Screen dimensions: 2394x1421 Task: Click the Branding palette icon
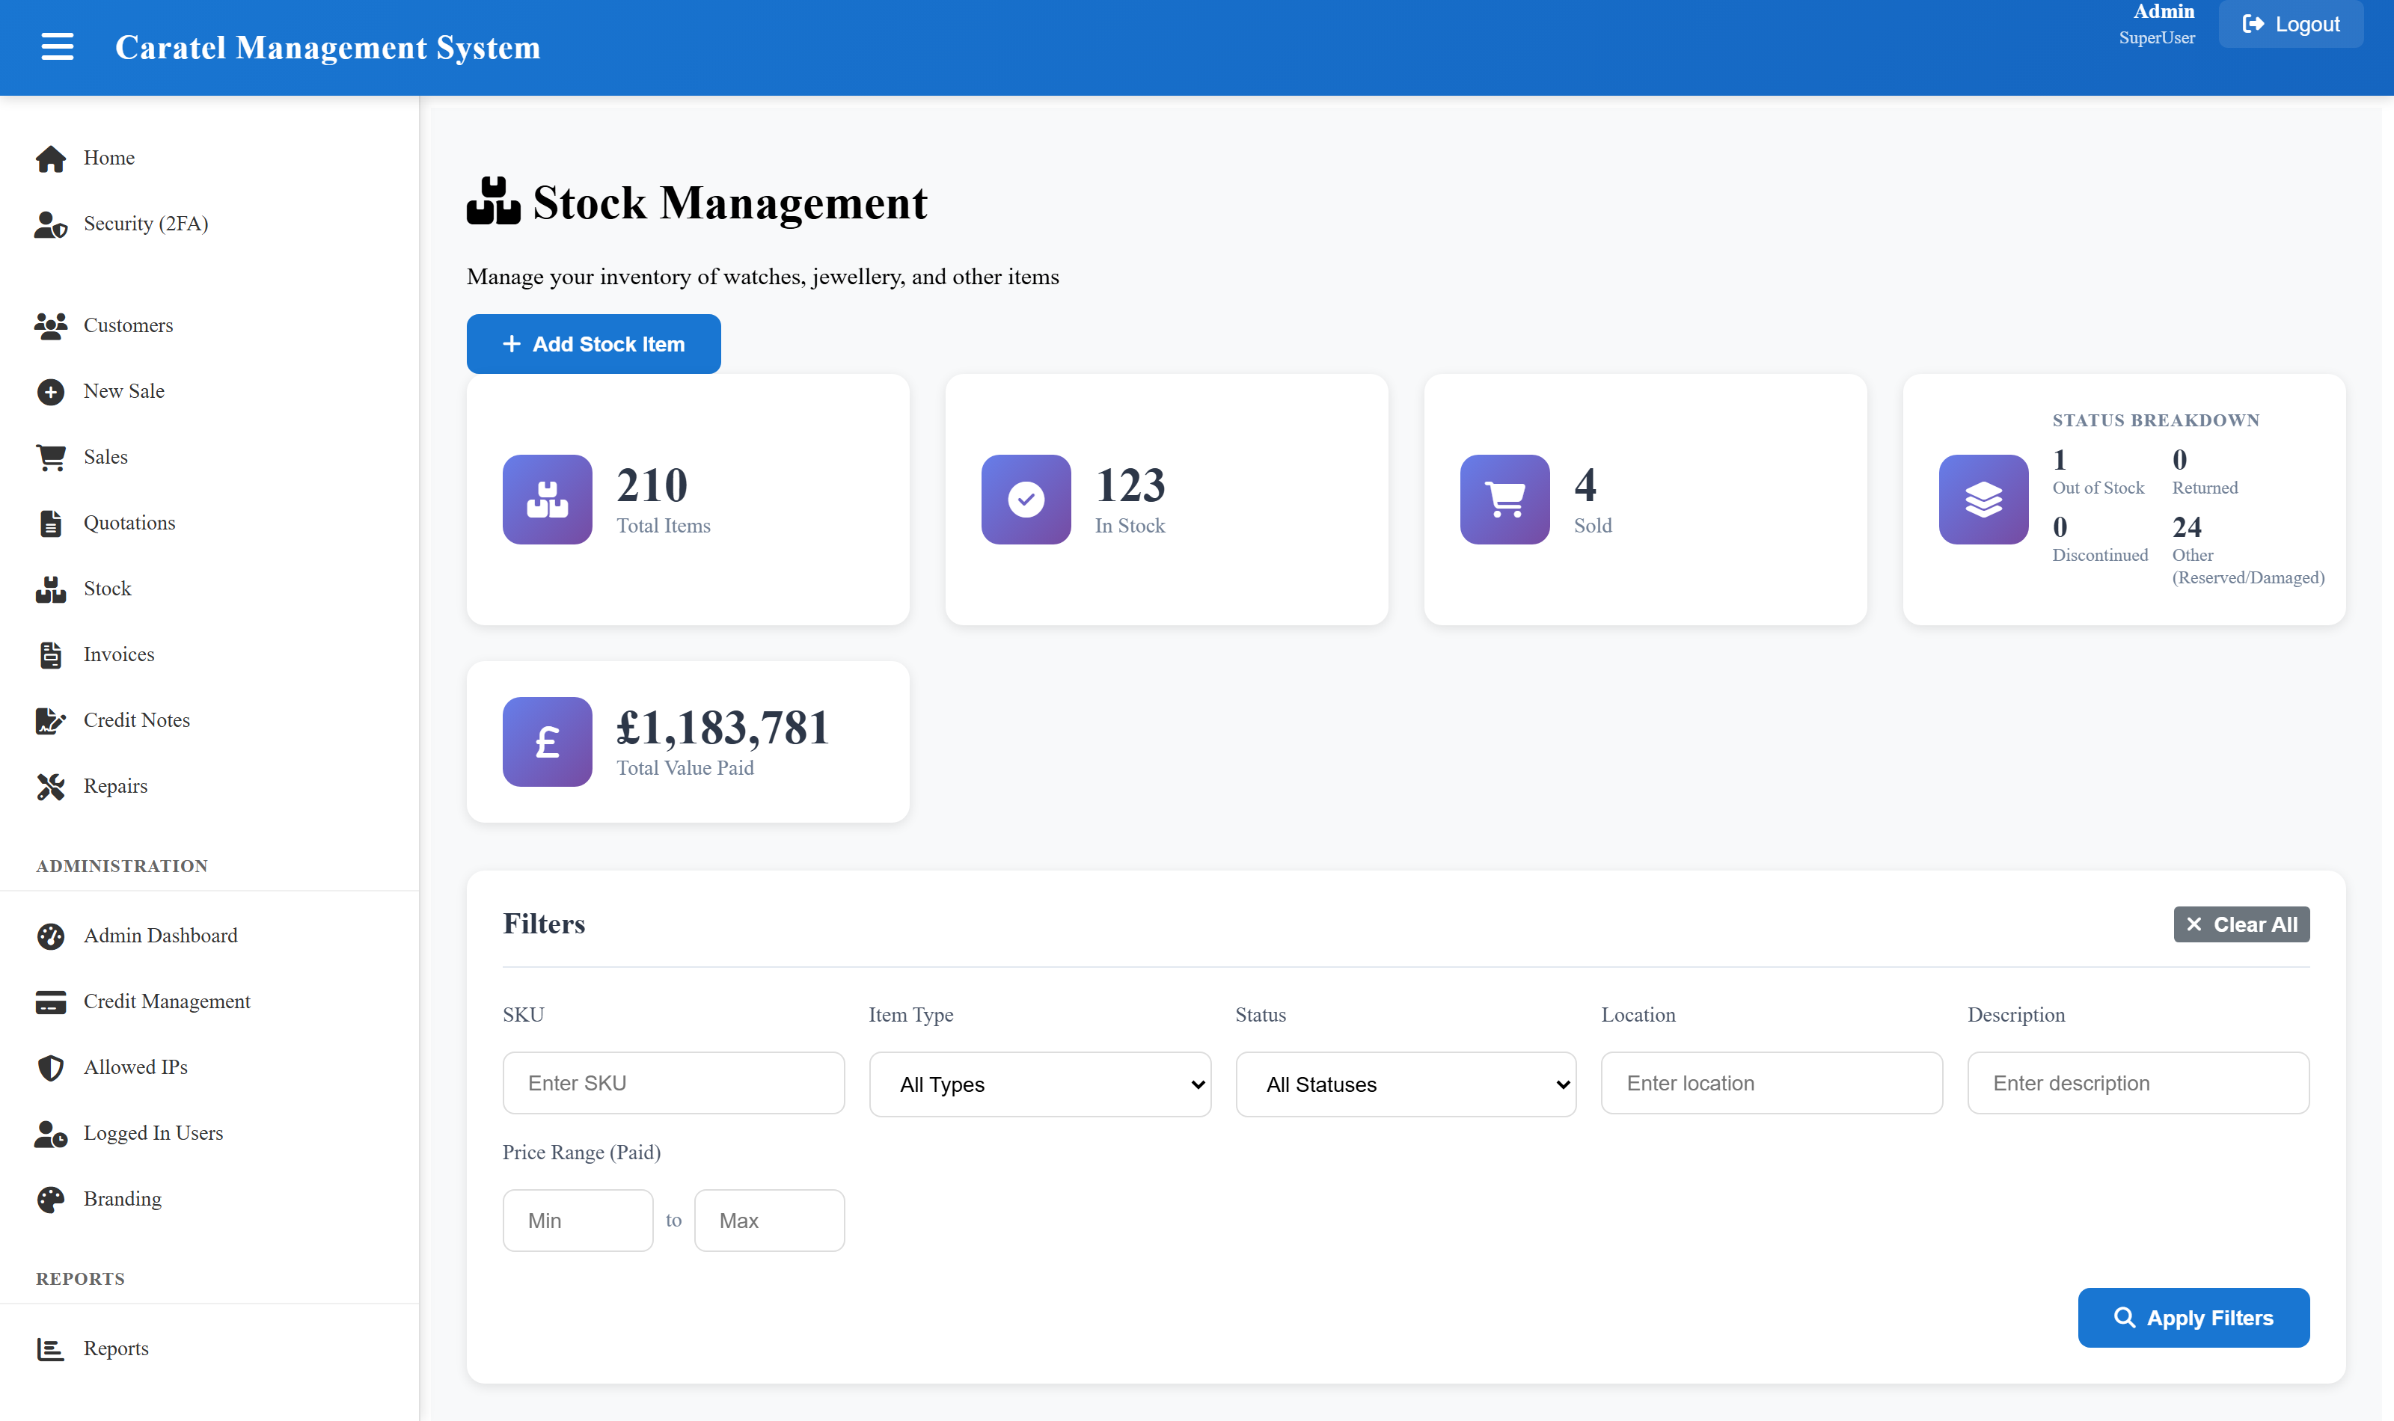[51, 1200]
